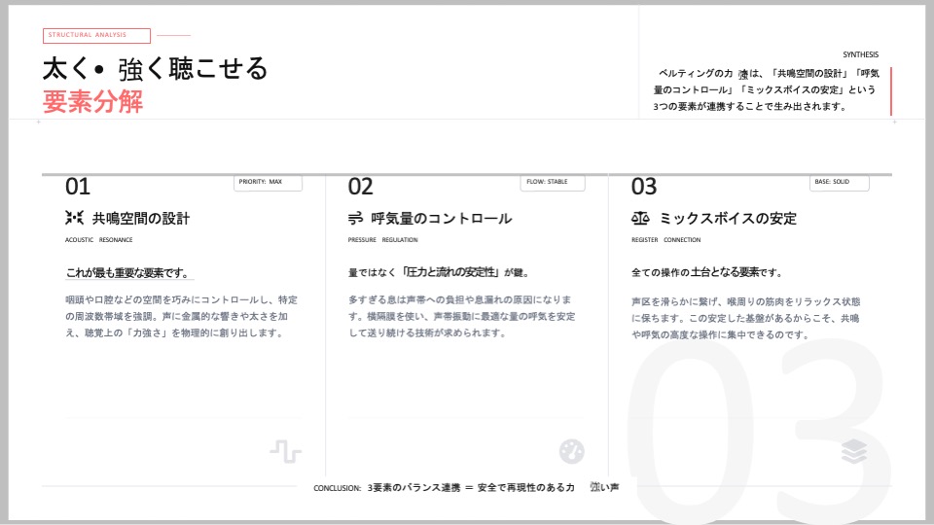The width and height of the screenshot is (934, 525).
Task: Select the square waveform icon in card 01
Action: pyautogui.click(x=285, y=451)
